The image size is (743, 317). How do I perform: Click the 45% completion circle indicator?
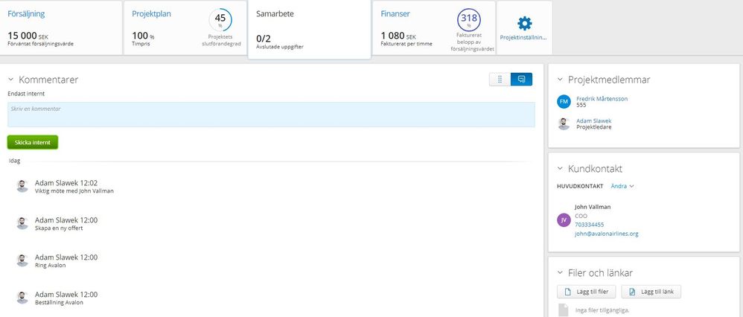220,20
